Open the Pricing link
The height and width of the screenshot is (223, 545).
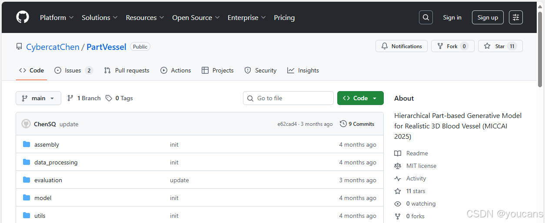(284, 17)
